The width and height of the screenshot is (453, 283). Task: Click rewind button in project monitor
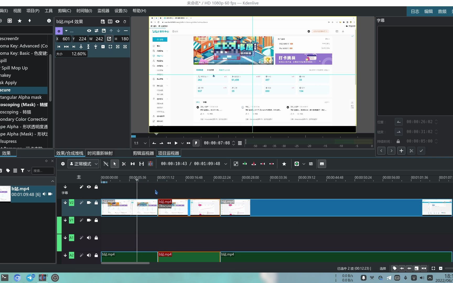[169, 143]
